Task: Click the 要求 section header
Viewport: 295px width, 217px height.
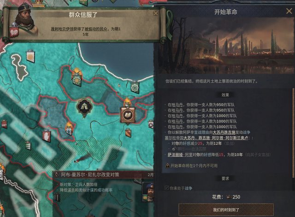Action: point(225,178)
